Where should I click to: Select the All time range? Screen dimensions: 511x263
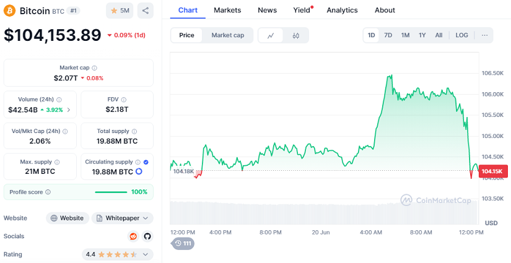tap(439, 35)
